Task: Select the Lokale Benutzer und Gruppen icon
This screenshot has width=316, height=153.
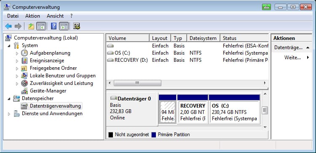Action: (24, 76)
